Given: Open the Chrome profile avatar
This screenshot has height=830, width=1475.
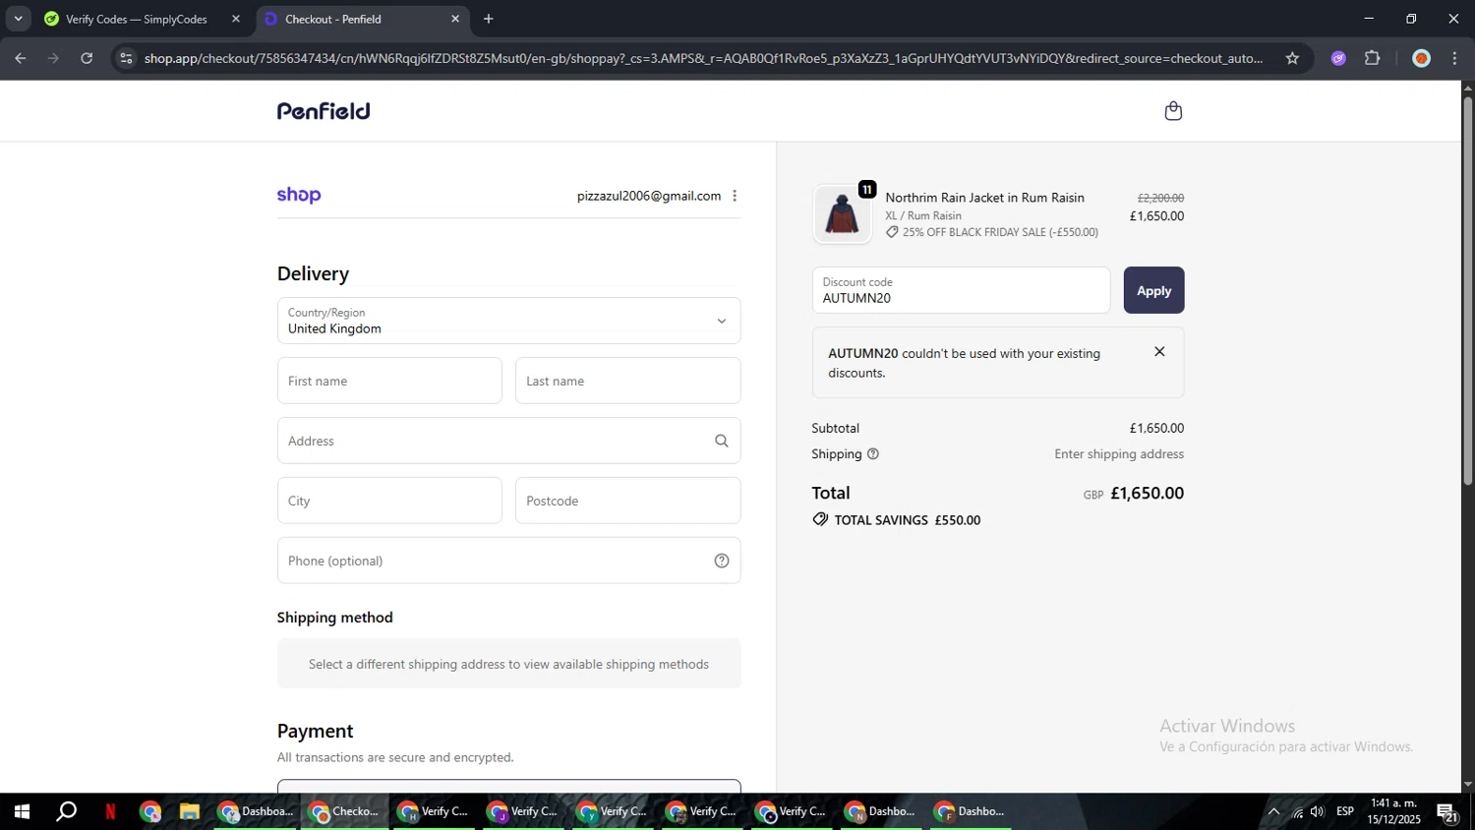Looking at the screenshot, I should 1421,58.
